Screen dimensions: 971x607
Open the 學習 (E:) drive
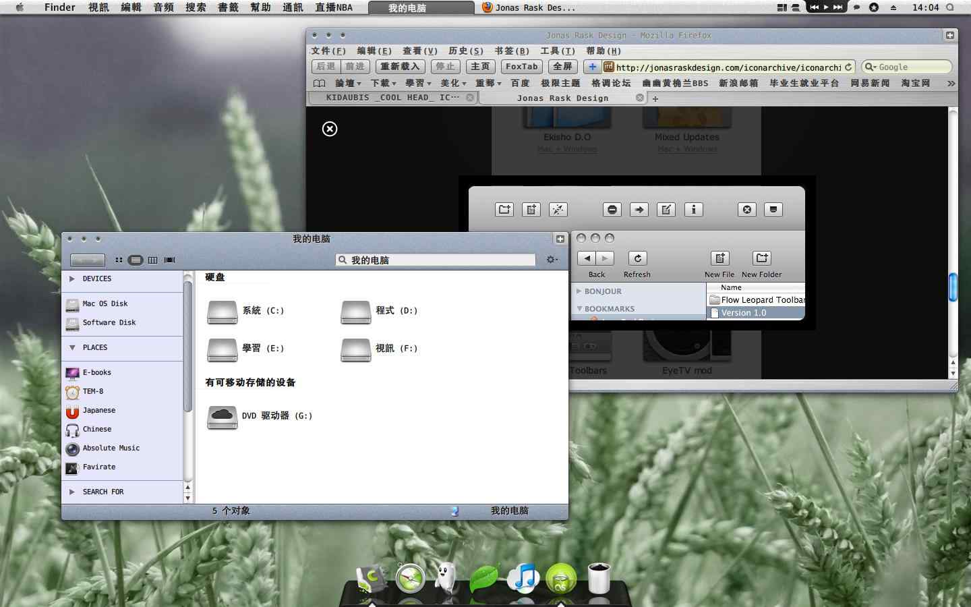245,349
